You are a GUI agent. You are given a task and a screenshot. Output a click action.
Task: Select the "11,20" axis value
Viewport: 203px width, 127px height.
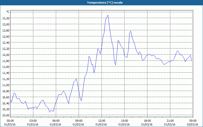pos(6,79)
